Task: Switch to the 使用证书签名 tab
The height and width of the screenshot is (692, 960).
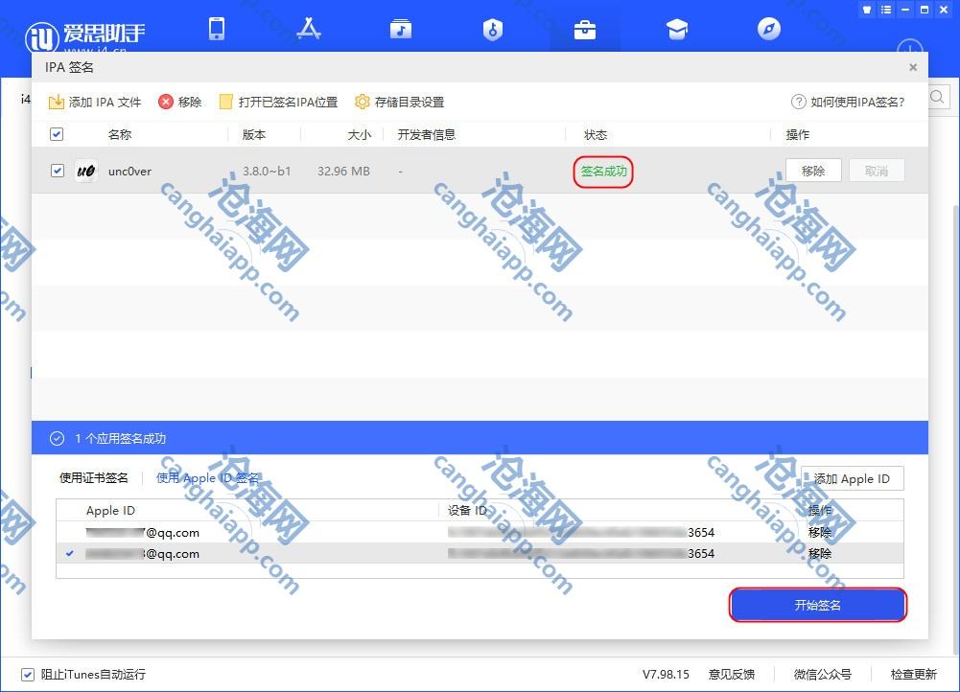Action: coord(94,478)
